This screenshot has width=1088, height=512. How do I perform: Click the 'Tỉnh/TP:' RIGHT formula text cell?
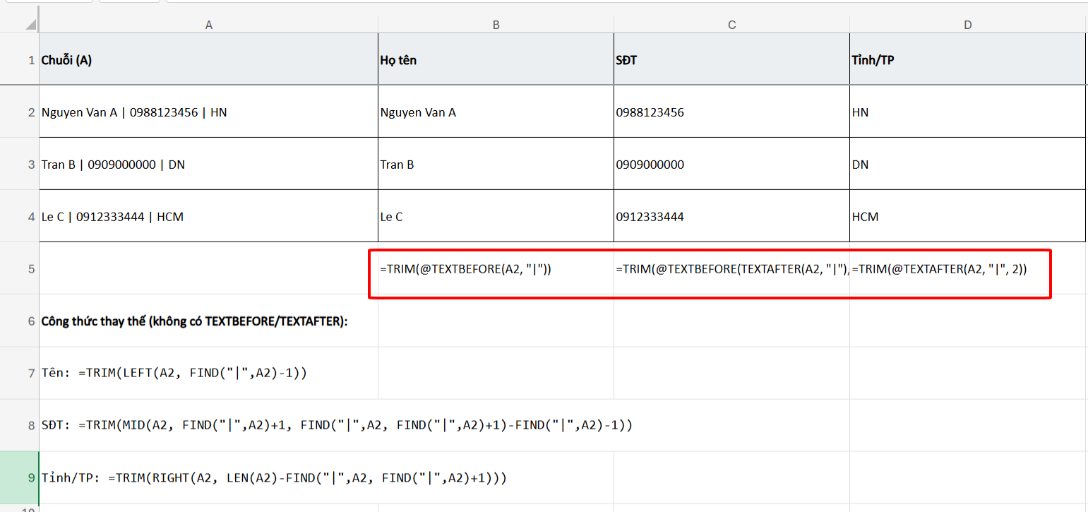point(208,478)
